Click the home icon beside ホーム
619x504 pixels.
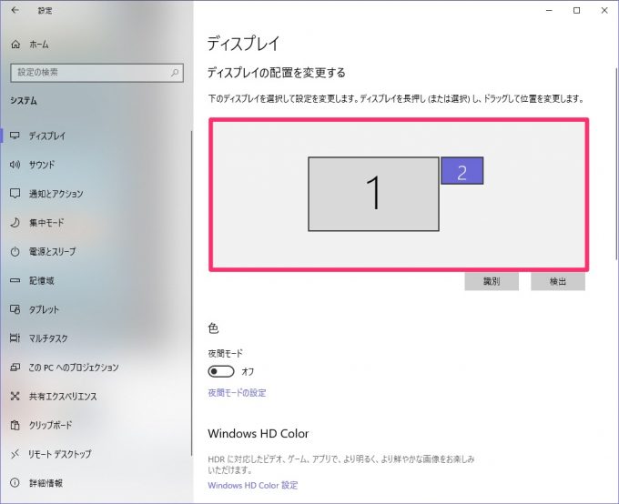[x=15, y=45]
